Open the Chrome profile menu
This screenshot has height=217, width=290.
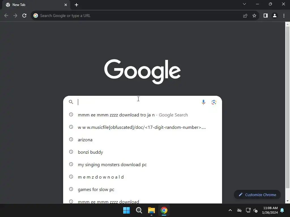(x=275, y=16)
